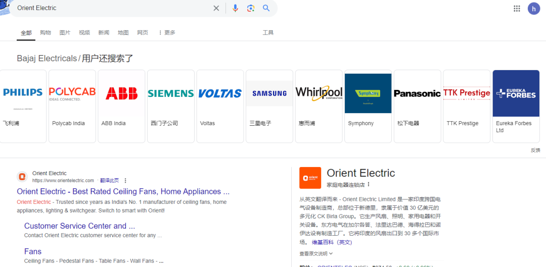Screen dimensions: 546x267
Task: Open the 工具 search tools
Action: point(268,33)
